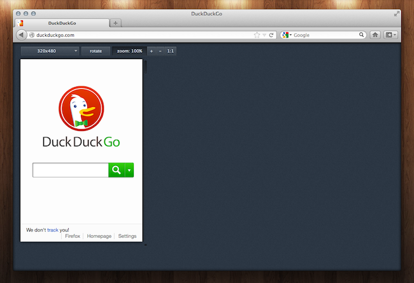Viewport: 414px width, 283px height.
Task: Bookmark this page with the star icon
Action: 257,35
